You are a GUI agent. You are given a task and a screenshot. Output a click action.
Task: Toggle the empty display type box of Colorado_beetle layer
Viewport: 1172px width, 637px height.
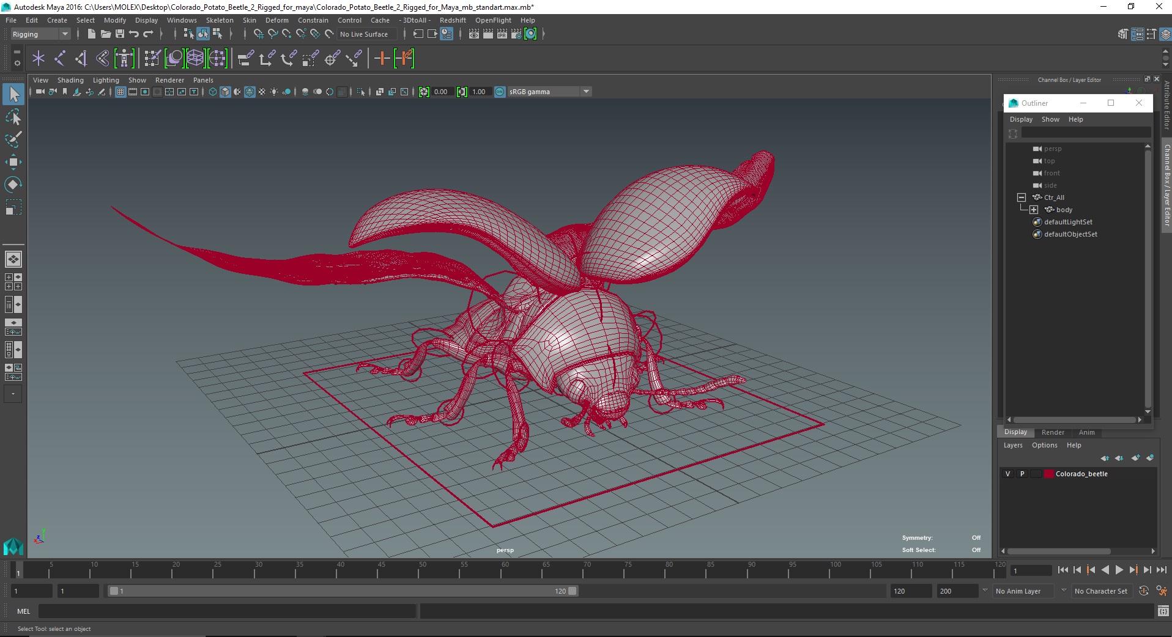point(1036,474)
